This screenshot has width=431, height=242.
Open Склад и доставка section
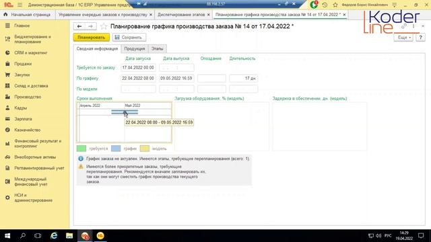coord(31,86)
